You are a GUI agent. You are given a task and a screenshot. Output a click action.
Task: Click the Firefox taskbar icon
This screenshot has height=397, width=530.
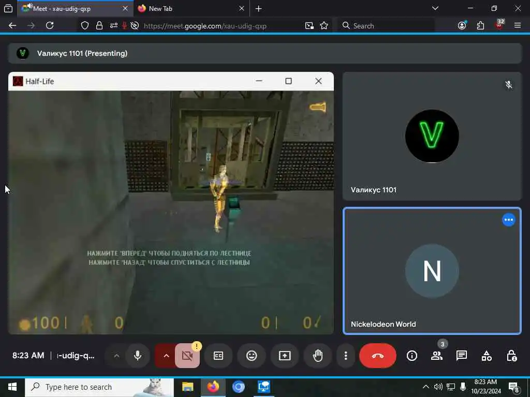pos(213,387)
